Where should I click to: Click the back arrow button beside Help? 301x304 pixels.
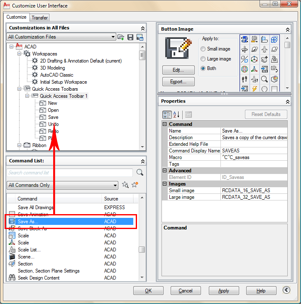[286, 290]
